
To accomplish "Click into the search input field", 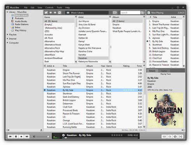I will (x=130, y=13).
